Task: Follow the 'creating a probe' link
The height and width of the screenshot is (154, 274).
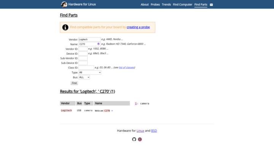Action: click(138, 27)
